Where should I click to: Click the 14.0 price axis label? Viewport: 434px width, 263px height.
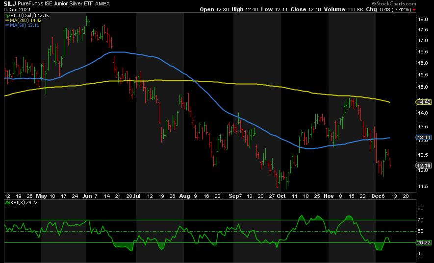click(423, 113)
